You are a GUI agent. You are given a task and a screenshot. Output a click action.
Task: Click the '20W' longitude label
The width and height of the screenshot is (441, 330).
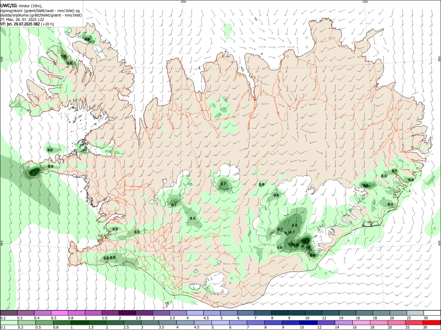(x=183, y=2)
